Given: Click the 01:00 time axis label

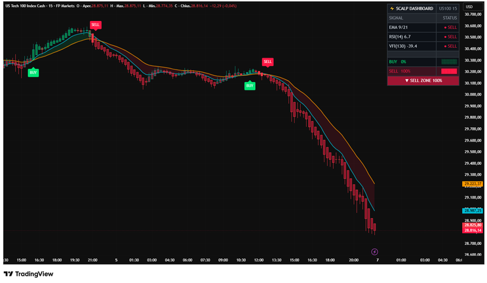Looking at the screenshot, I should pyautogui.click(x=401, y=260).
